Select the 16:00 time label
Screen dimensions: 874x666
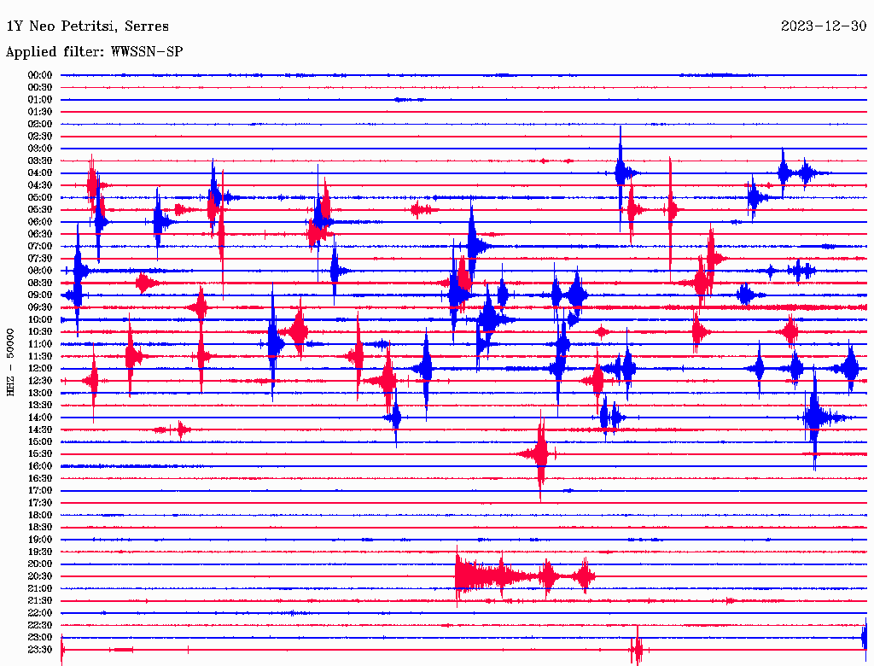(40, 466)
